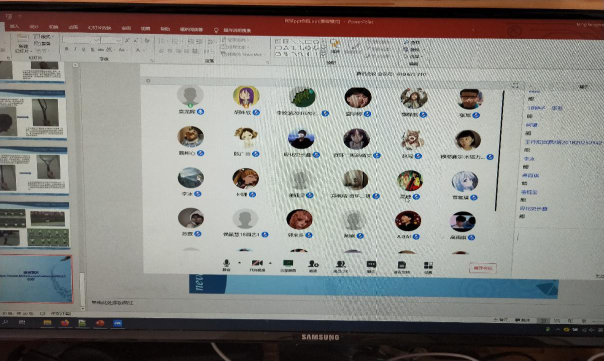Click New Slide button in ribbon

pos(22,43)
